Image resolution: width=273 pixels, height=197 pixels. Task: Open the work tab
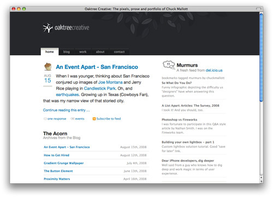[83, 52]
